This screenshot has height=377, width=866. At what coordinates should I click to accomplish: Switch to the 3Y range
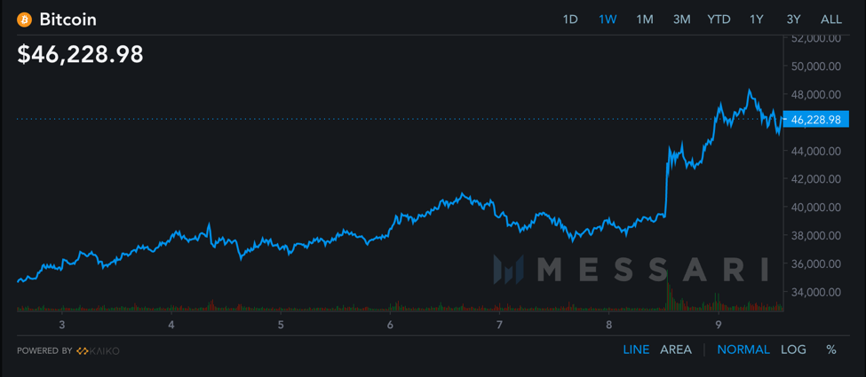pos(793,20)
